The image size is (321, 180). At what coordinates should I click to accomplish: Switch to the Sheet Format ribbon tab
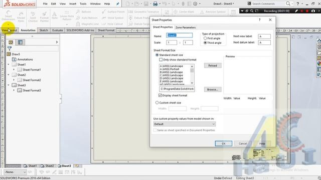[x=106, y=30]
